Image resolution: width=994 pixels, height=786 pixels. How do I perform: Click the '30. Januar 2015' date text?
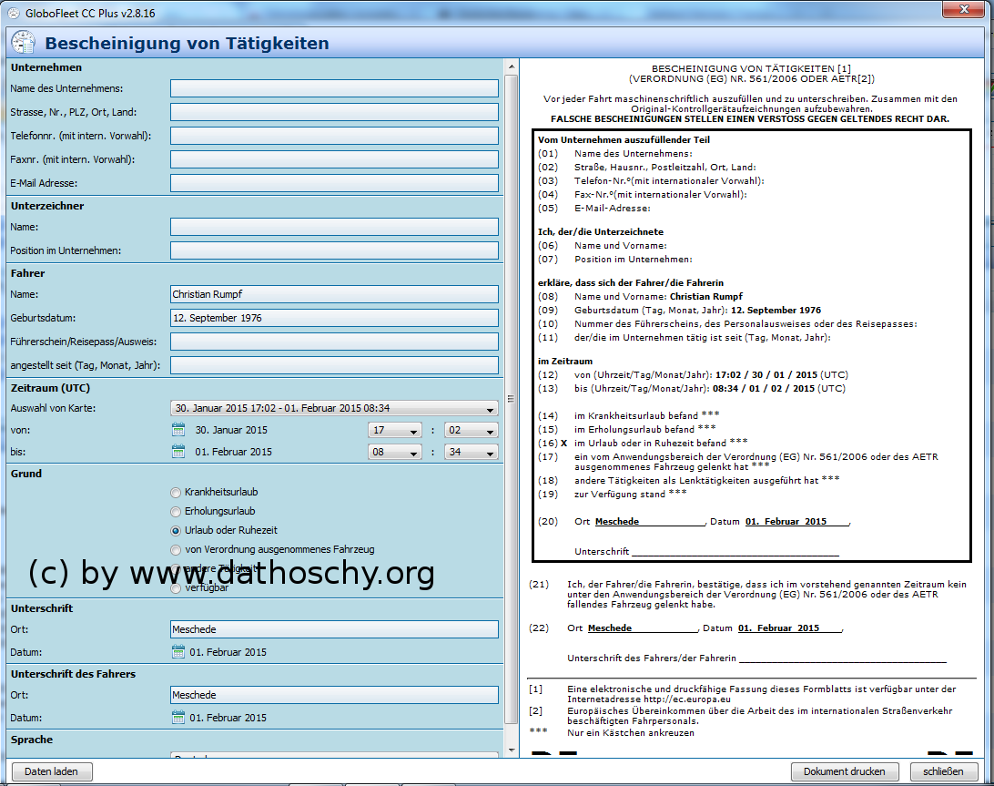pyautogui.click(x=231, y=430)
